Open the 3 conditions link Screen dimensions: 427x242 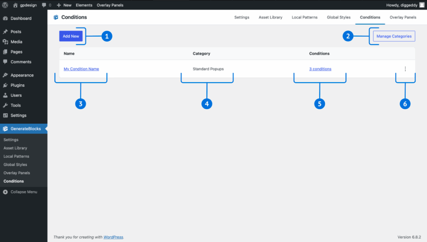click(320, 69)
